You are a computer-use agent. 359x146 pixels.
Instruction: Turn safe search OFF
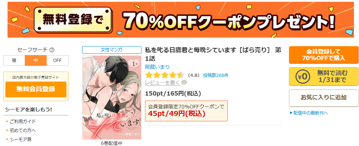[57, 60]
